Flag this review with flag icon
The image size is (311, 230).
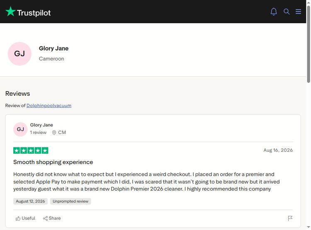point(290,218)
